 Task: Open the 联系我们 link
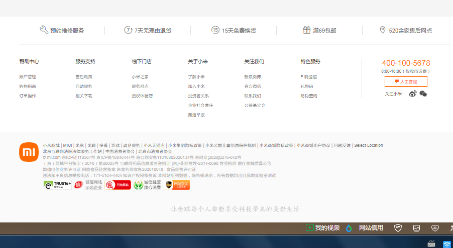253,96
